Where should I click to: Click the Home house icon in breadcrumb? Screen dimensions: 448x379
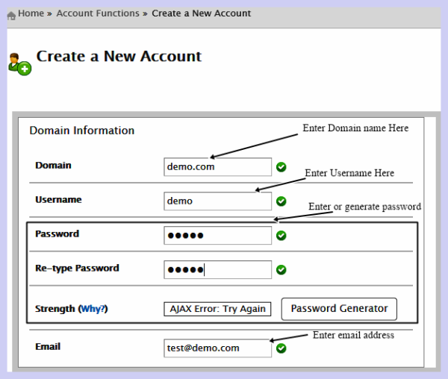point(11,16)
